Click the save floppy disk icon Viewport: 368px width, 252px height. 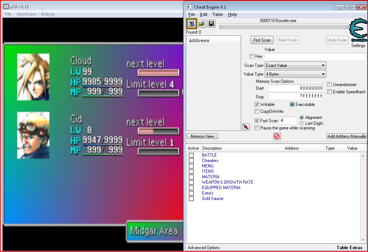pyautogui.click(x=211, y=24)
